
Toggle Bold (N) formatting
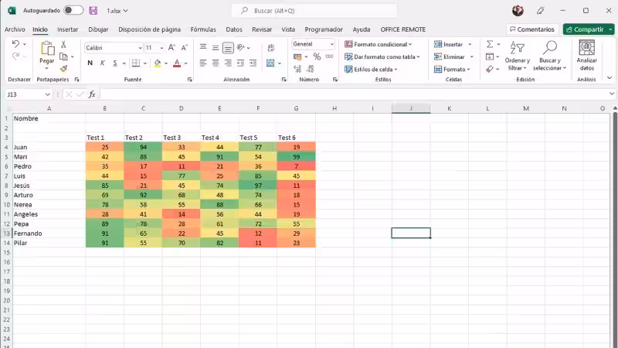pyautogui.click(x=90, y=63)
